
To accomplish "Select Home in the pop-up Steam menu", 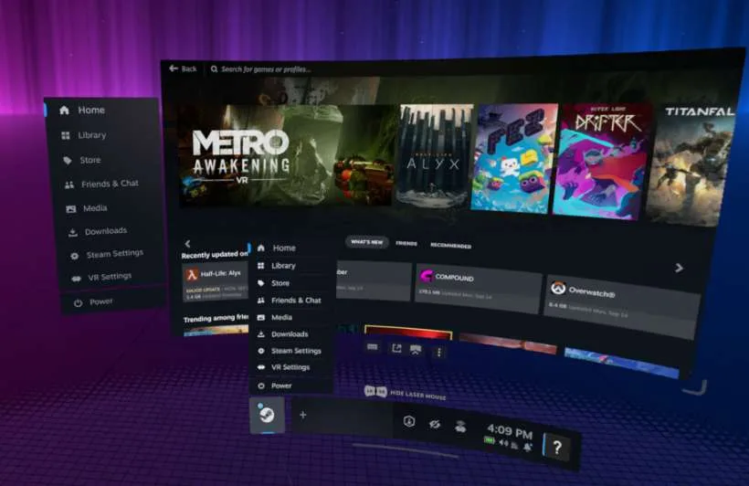I will click(x=290, y=248).
